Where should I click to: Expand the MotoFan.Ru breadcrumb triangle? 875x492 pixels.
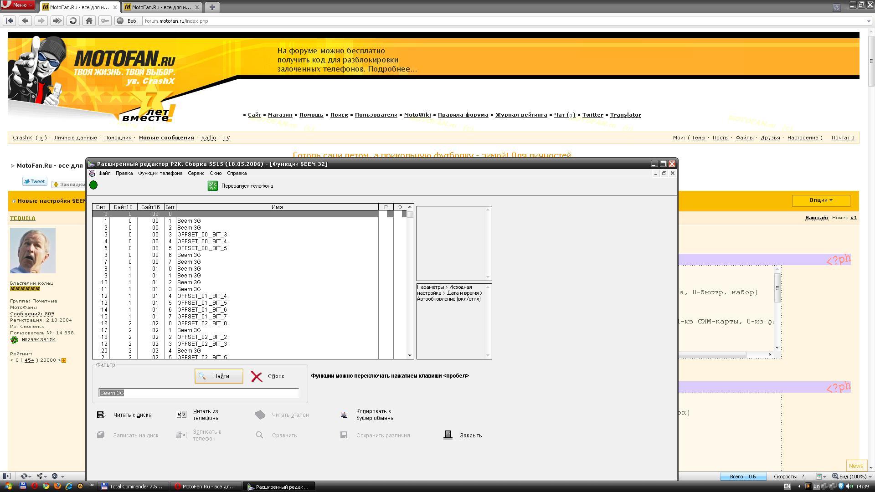tap(12, 166)
